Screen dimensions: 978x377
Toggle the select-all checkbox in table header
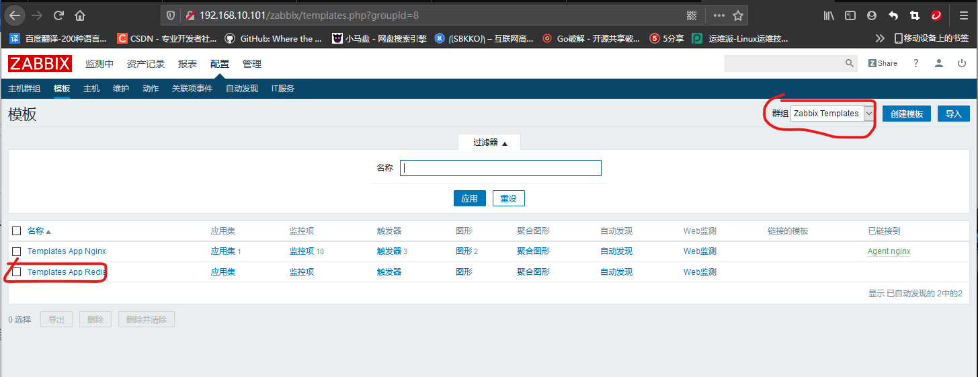pos(17,231)
